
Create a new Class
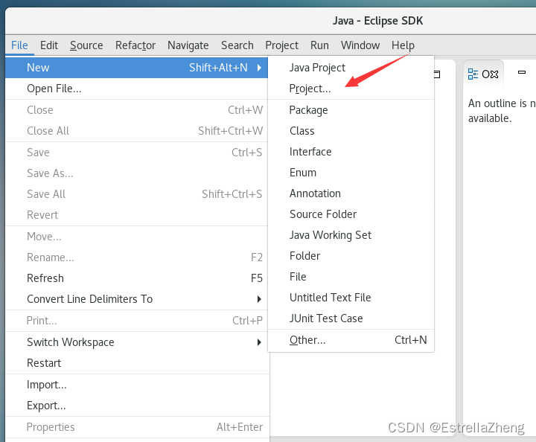(x=351, y=131)
